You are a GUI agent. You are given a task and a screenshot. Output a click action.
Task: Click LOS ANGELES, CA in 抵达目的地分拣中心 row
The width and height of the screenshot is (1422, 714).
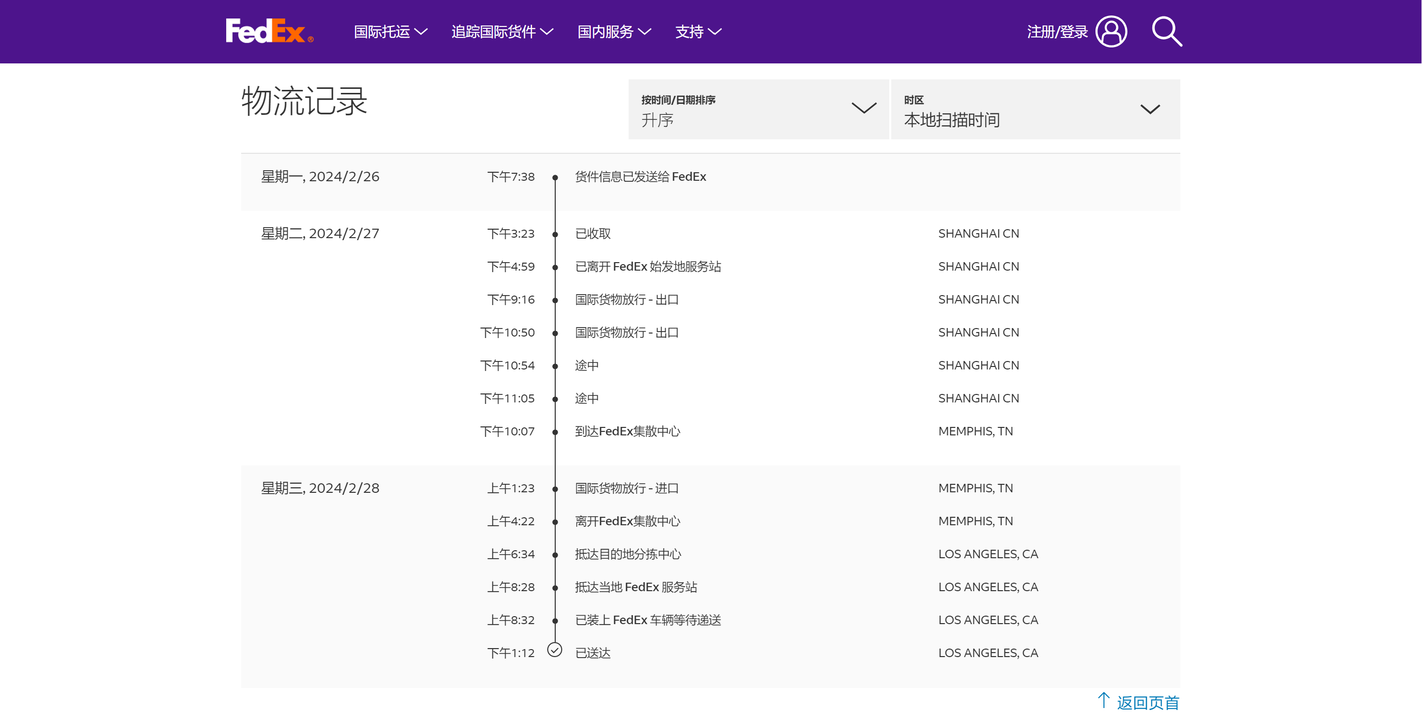[988, 554]
